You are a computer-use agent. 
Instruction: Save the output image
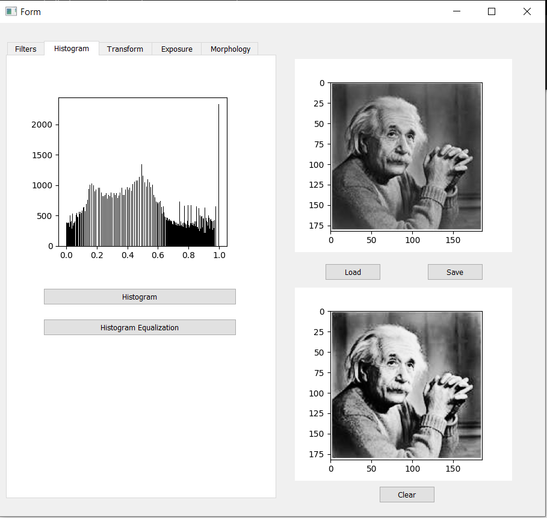tap(455, 272)
